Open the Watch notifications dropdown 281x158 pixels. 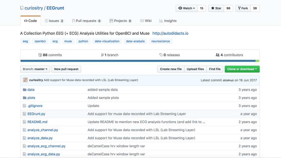(x=187, y=8)
